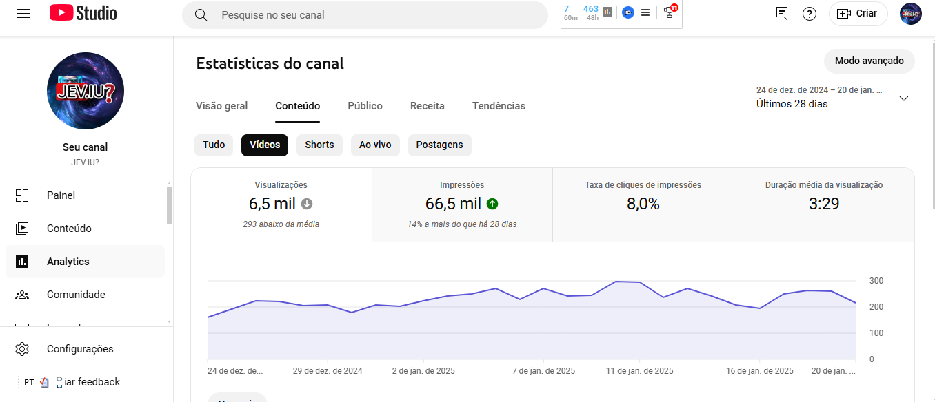Open the account avatar menu at top right
The width and height of the screenshot is (935, 402).
[910, 14]
